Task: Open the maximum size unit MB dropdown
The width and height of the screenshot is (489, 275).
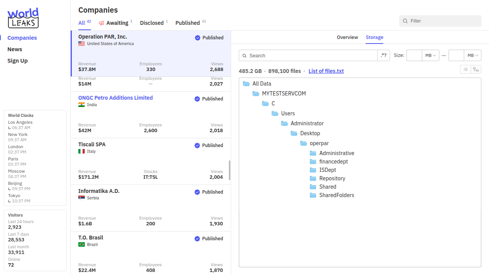Action: 473,55
